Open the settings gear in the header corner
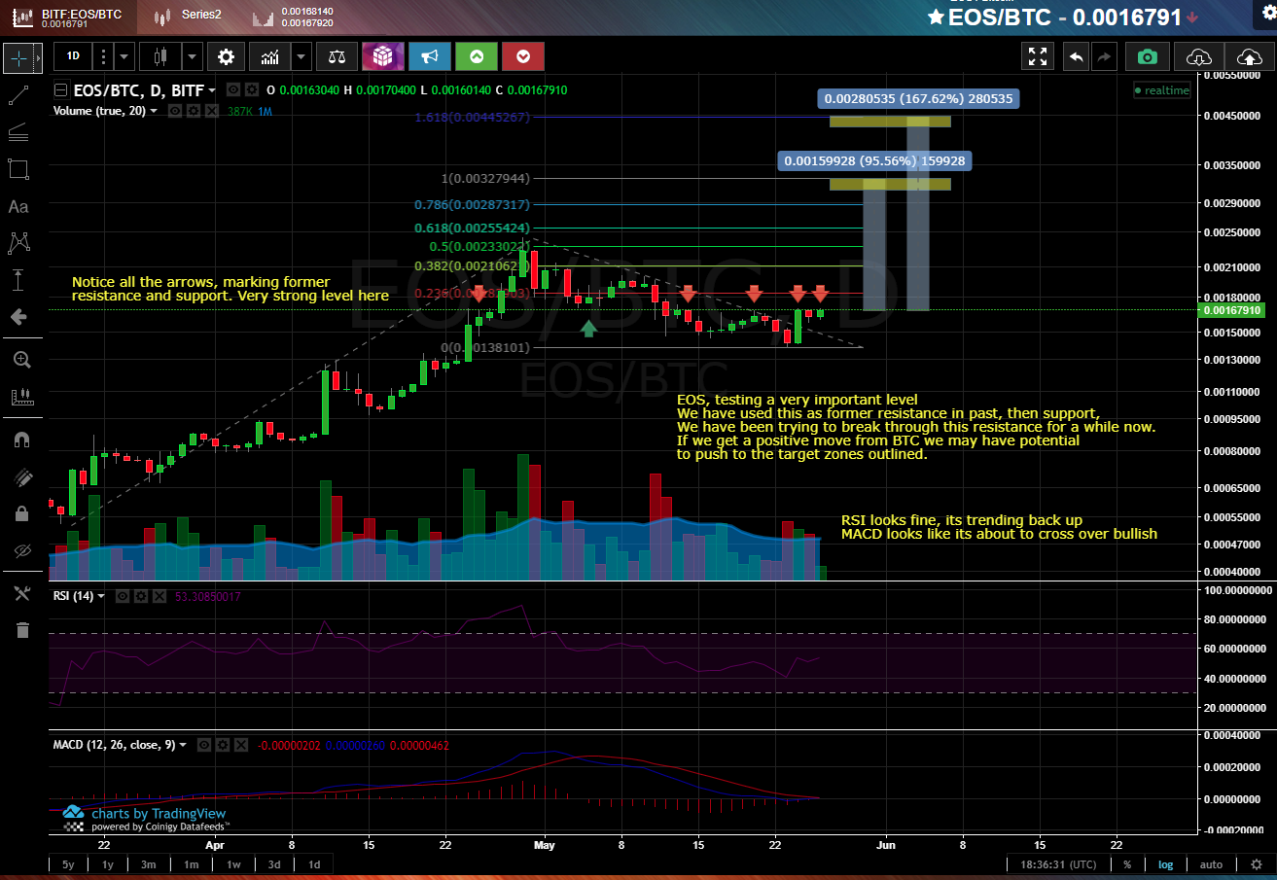1277x880 pixels. (1266, 13)
